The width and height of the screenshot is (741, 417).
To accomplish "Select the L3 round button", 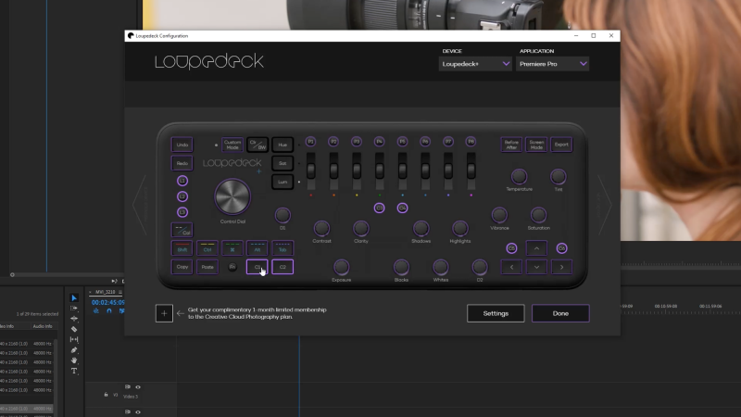I will 182,212.
